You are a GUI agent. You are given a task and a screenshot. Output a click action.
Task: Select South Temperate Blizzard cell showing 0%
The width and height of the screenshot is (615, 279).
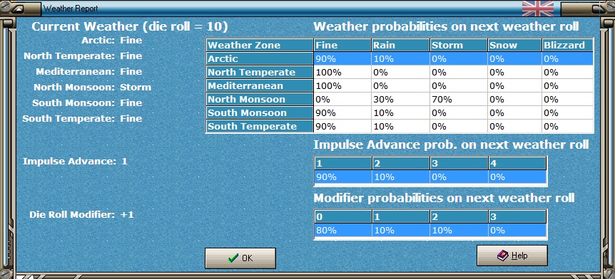click(x=567, y=126)
